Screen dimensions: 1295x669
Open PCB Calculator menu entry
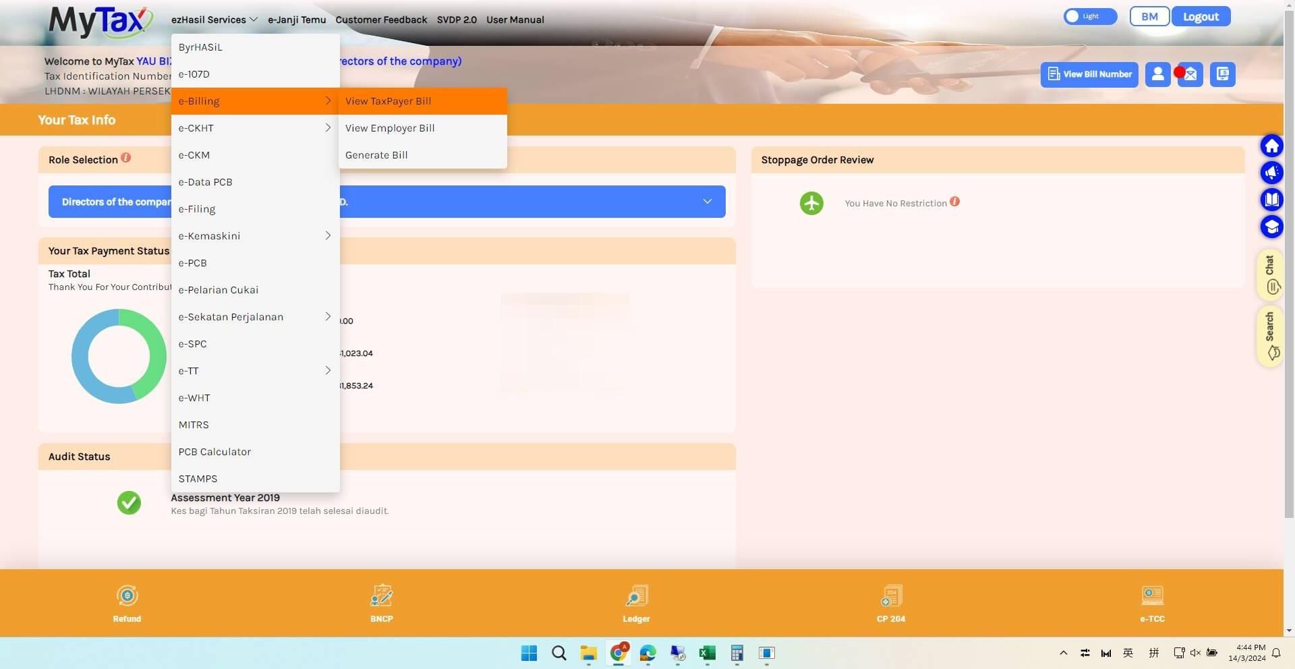click(255, 452)
